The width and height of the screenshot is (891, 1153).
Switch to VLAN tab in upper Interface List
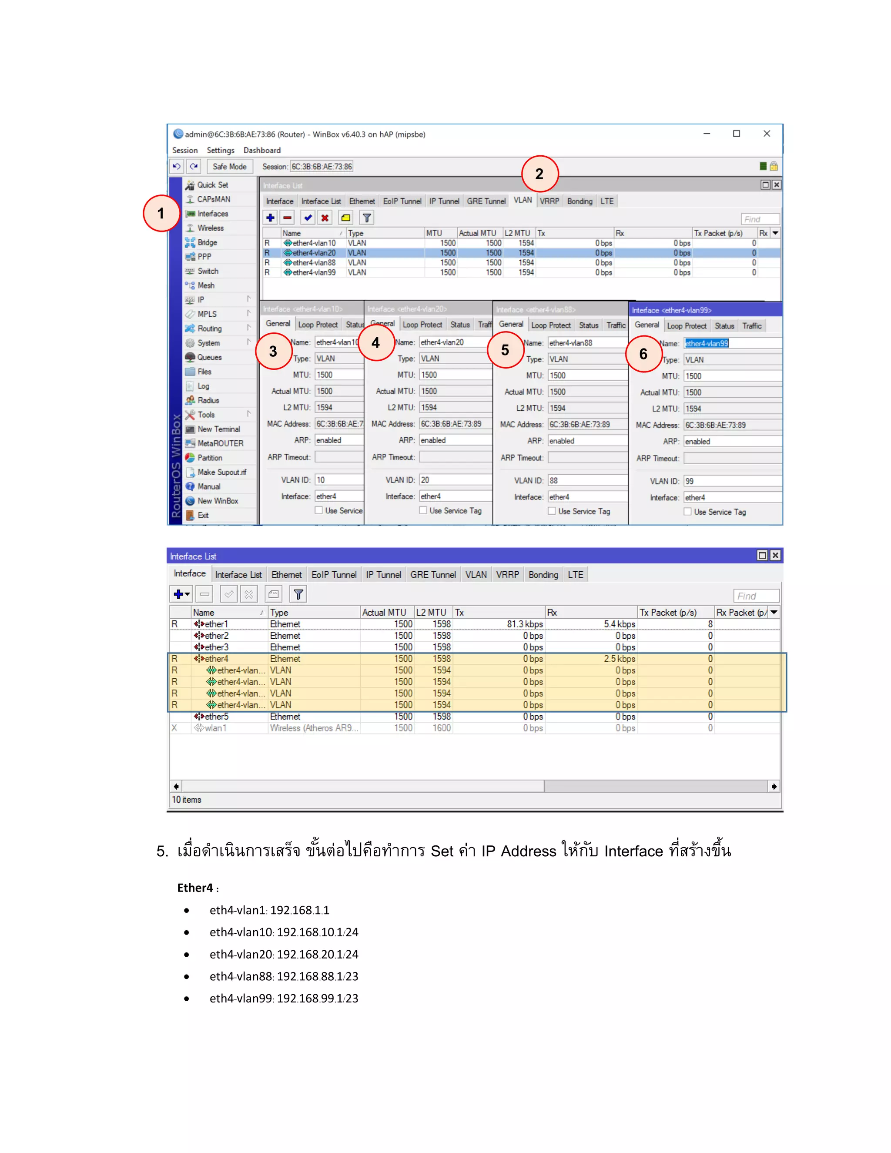pyautogui.click(x=523, y=200)
